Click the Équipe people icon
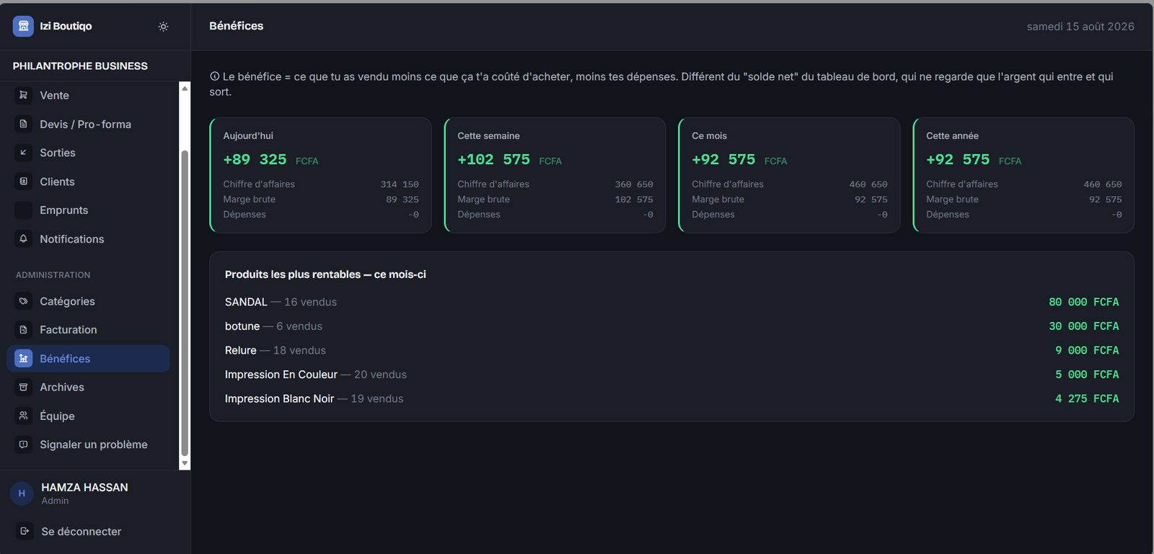This screenshot has height=554, width=1154. (x=24, y=416)
